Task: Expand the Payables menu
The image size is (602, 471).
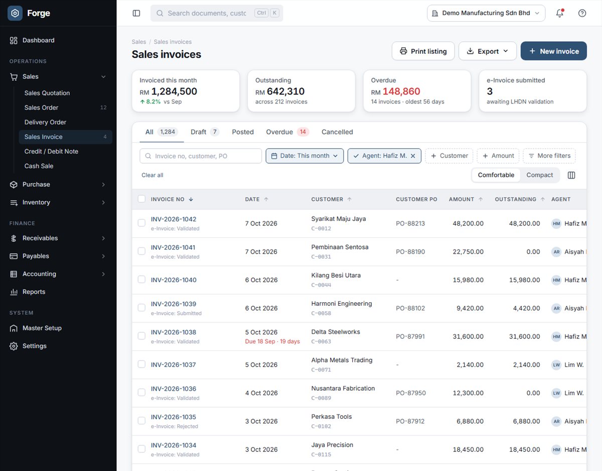Action: [x=58, y=256]
